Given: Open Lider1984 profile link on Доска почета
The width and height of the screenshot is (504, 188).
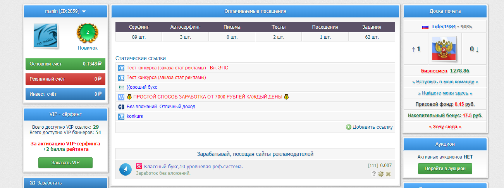Looking at the screenshot, I should coord(445,27).
